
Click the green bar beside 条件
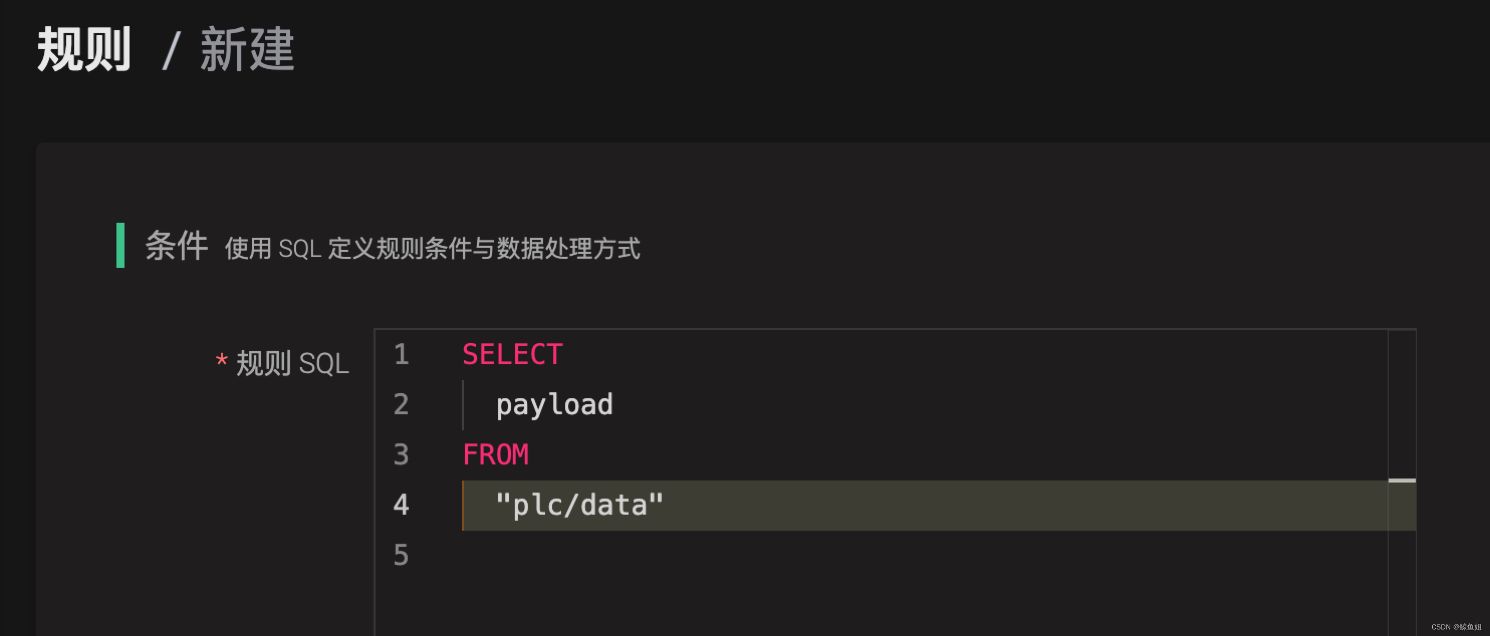[120, 245]
